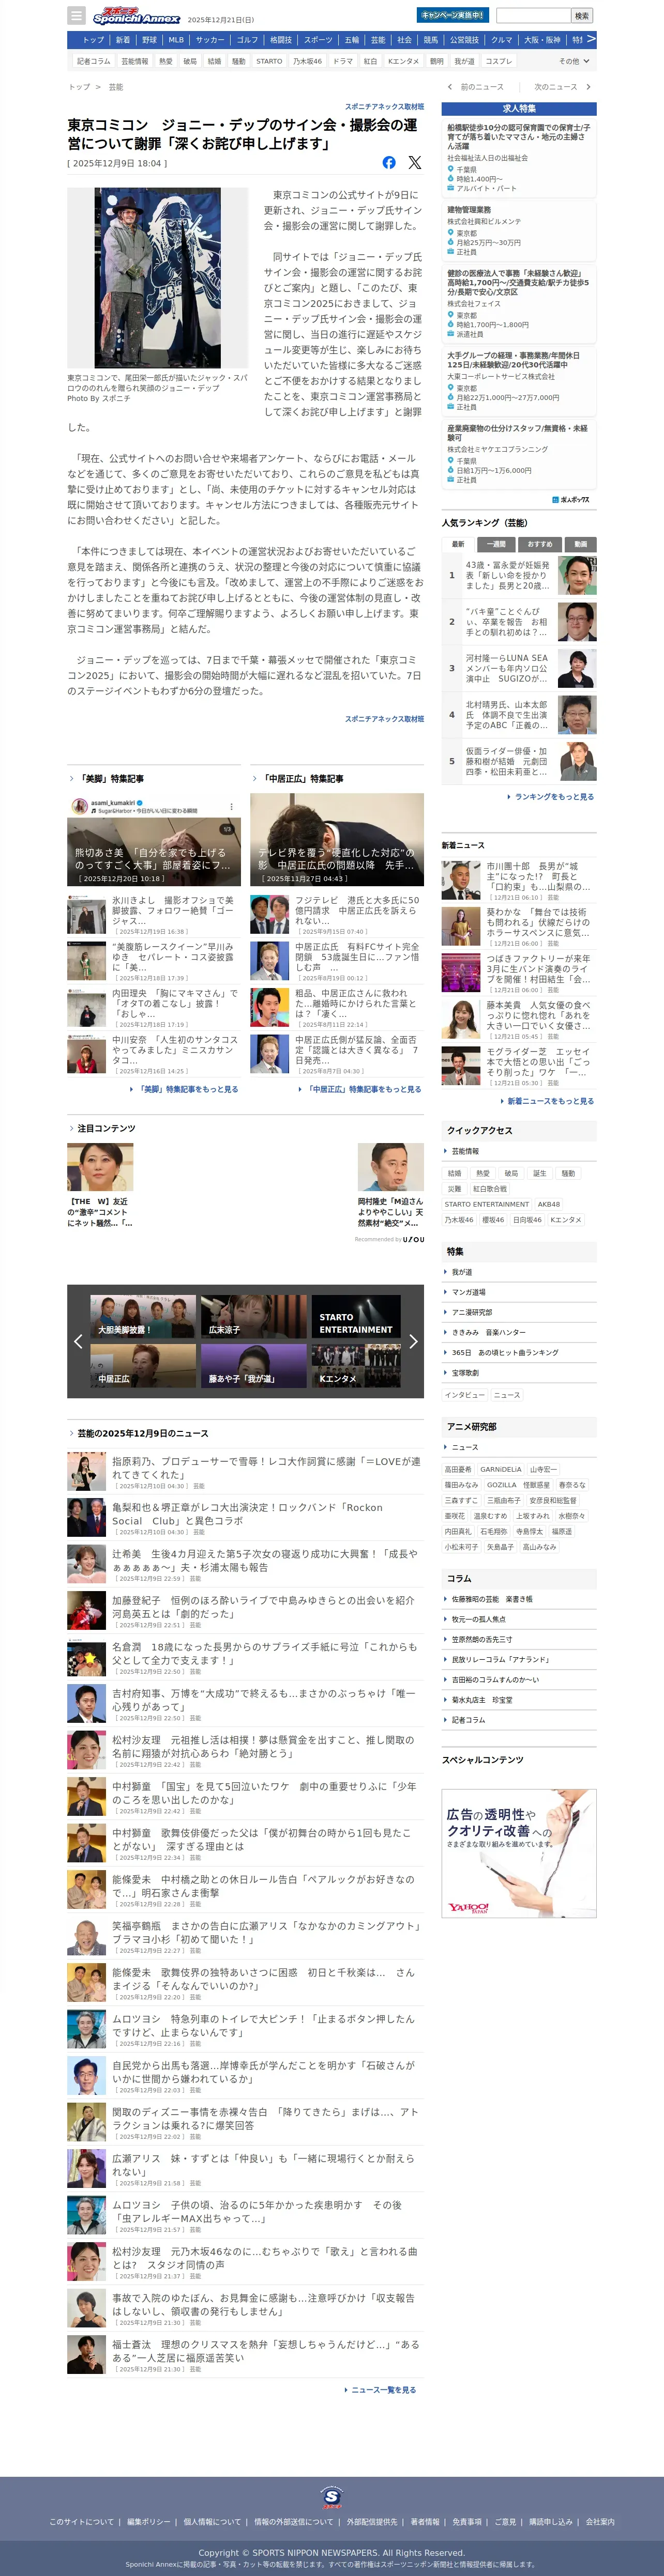The height and width of the screenshot is (2576, 664).
Task: Switch ranking to 一週間 tab
Action: pyautogui.click(x=497, y=544)
